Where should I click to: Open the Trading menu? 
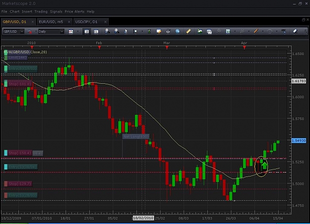point(41,11)
